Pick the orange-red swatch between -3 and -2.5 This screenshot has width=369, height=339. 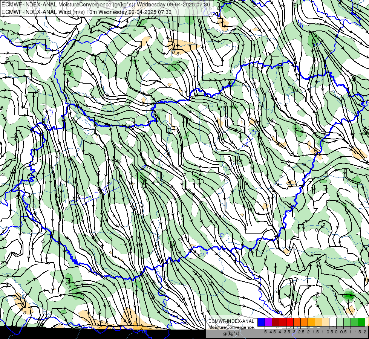[297, 322]
